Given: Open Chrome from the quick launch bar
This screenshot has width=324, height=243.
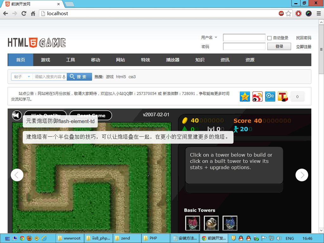Looking at the screenshot, I should coord(22,238).
